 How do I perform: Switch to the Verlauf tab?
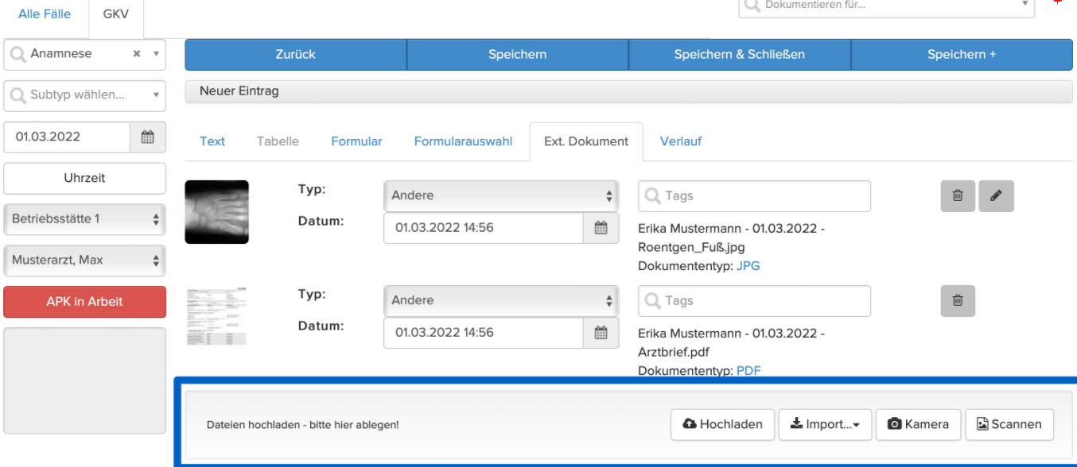[x=681, y=141]
